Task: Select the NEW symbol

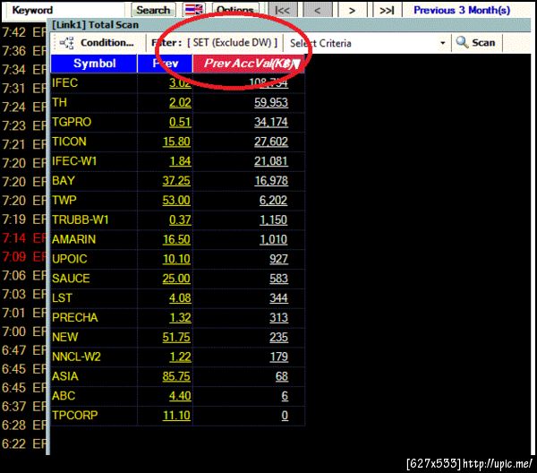Action: coord(65,337)
